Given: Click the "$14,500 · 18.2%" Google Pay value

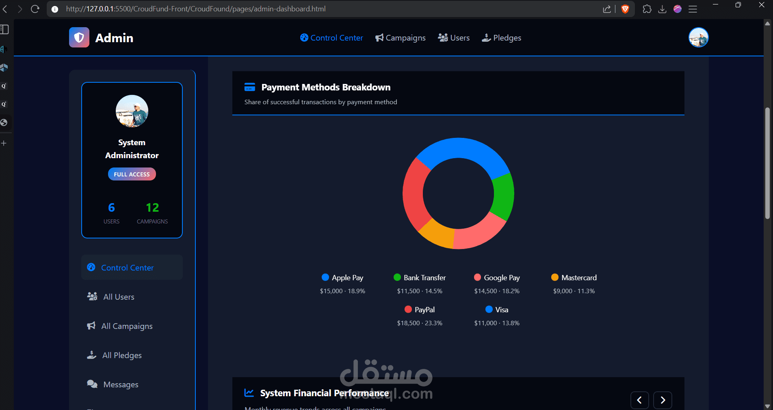Looking at the screenshot, I should 497,291.
